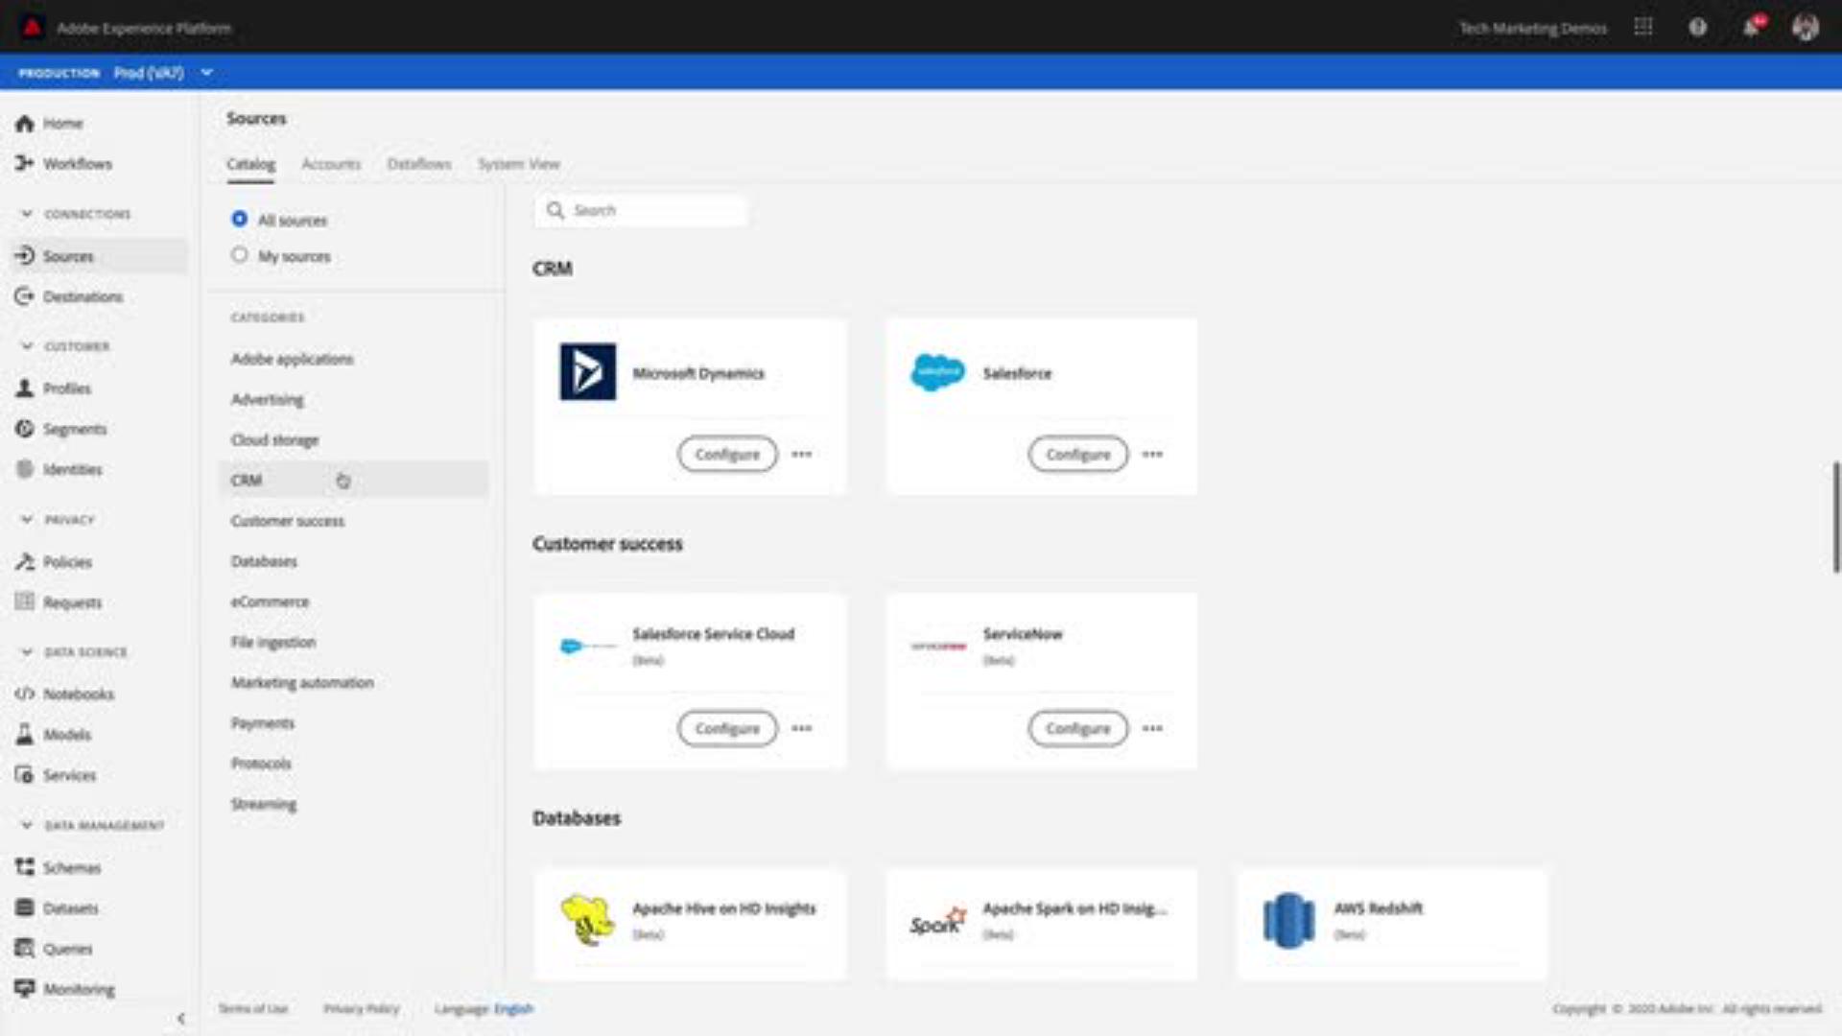Switch to the Dataflows tab

[x=419, y=164]
